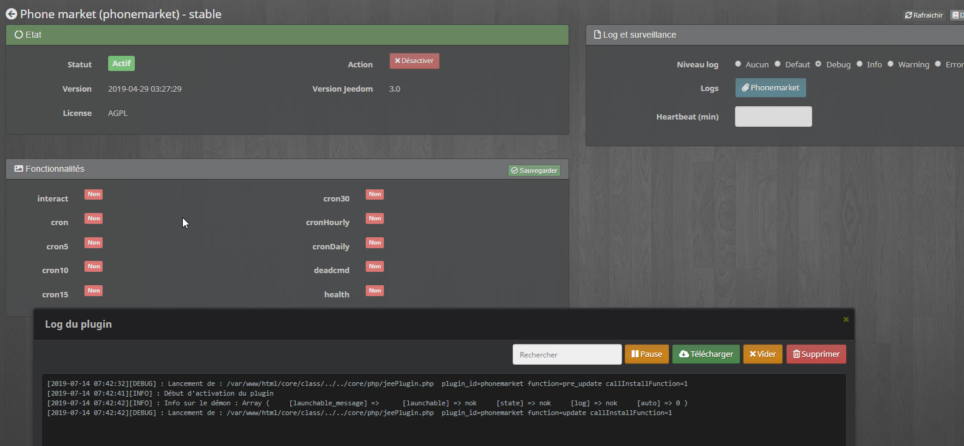Click the cut-off button next to Rafraichir
Image resolution: width=964 pixels, height=446 pixels.
pyautogui.click(x=957, y=15)
